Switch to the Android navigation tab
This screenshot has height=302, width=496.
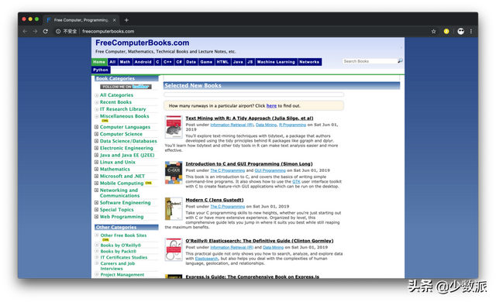[x=143, y=62]
